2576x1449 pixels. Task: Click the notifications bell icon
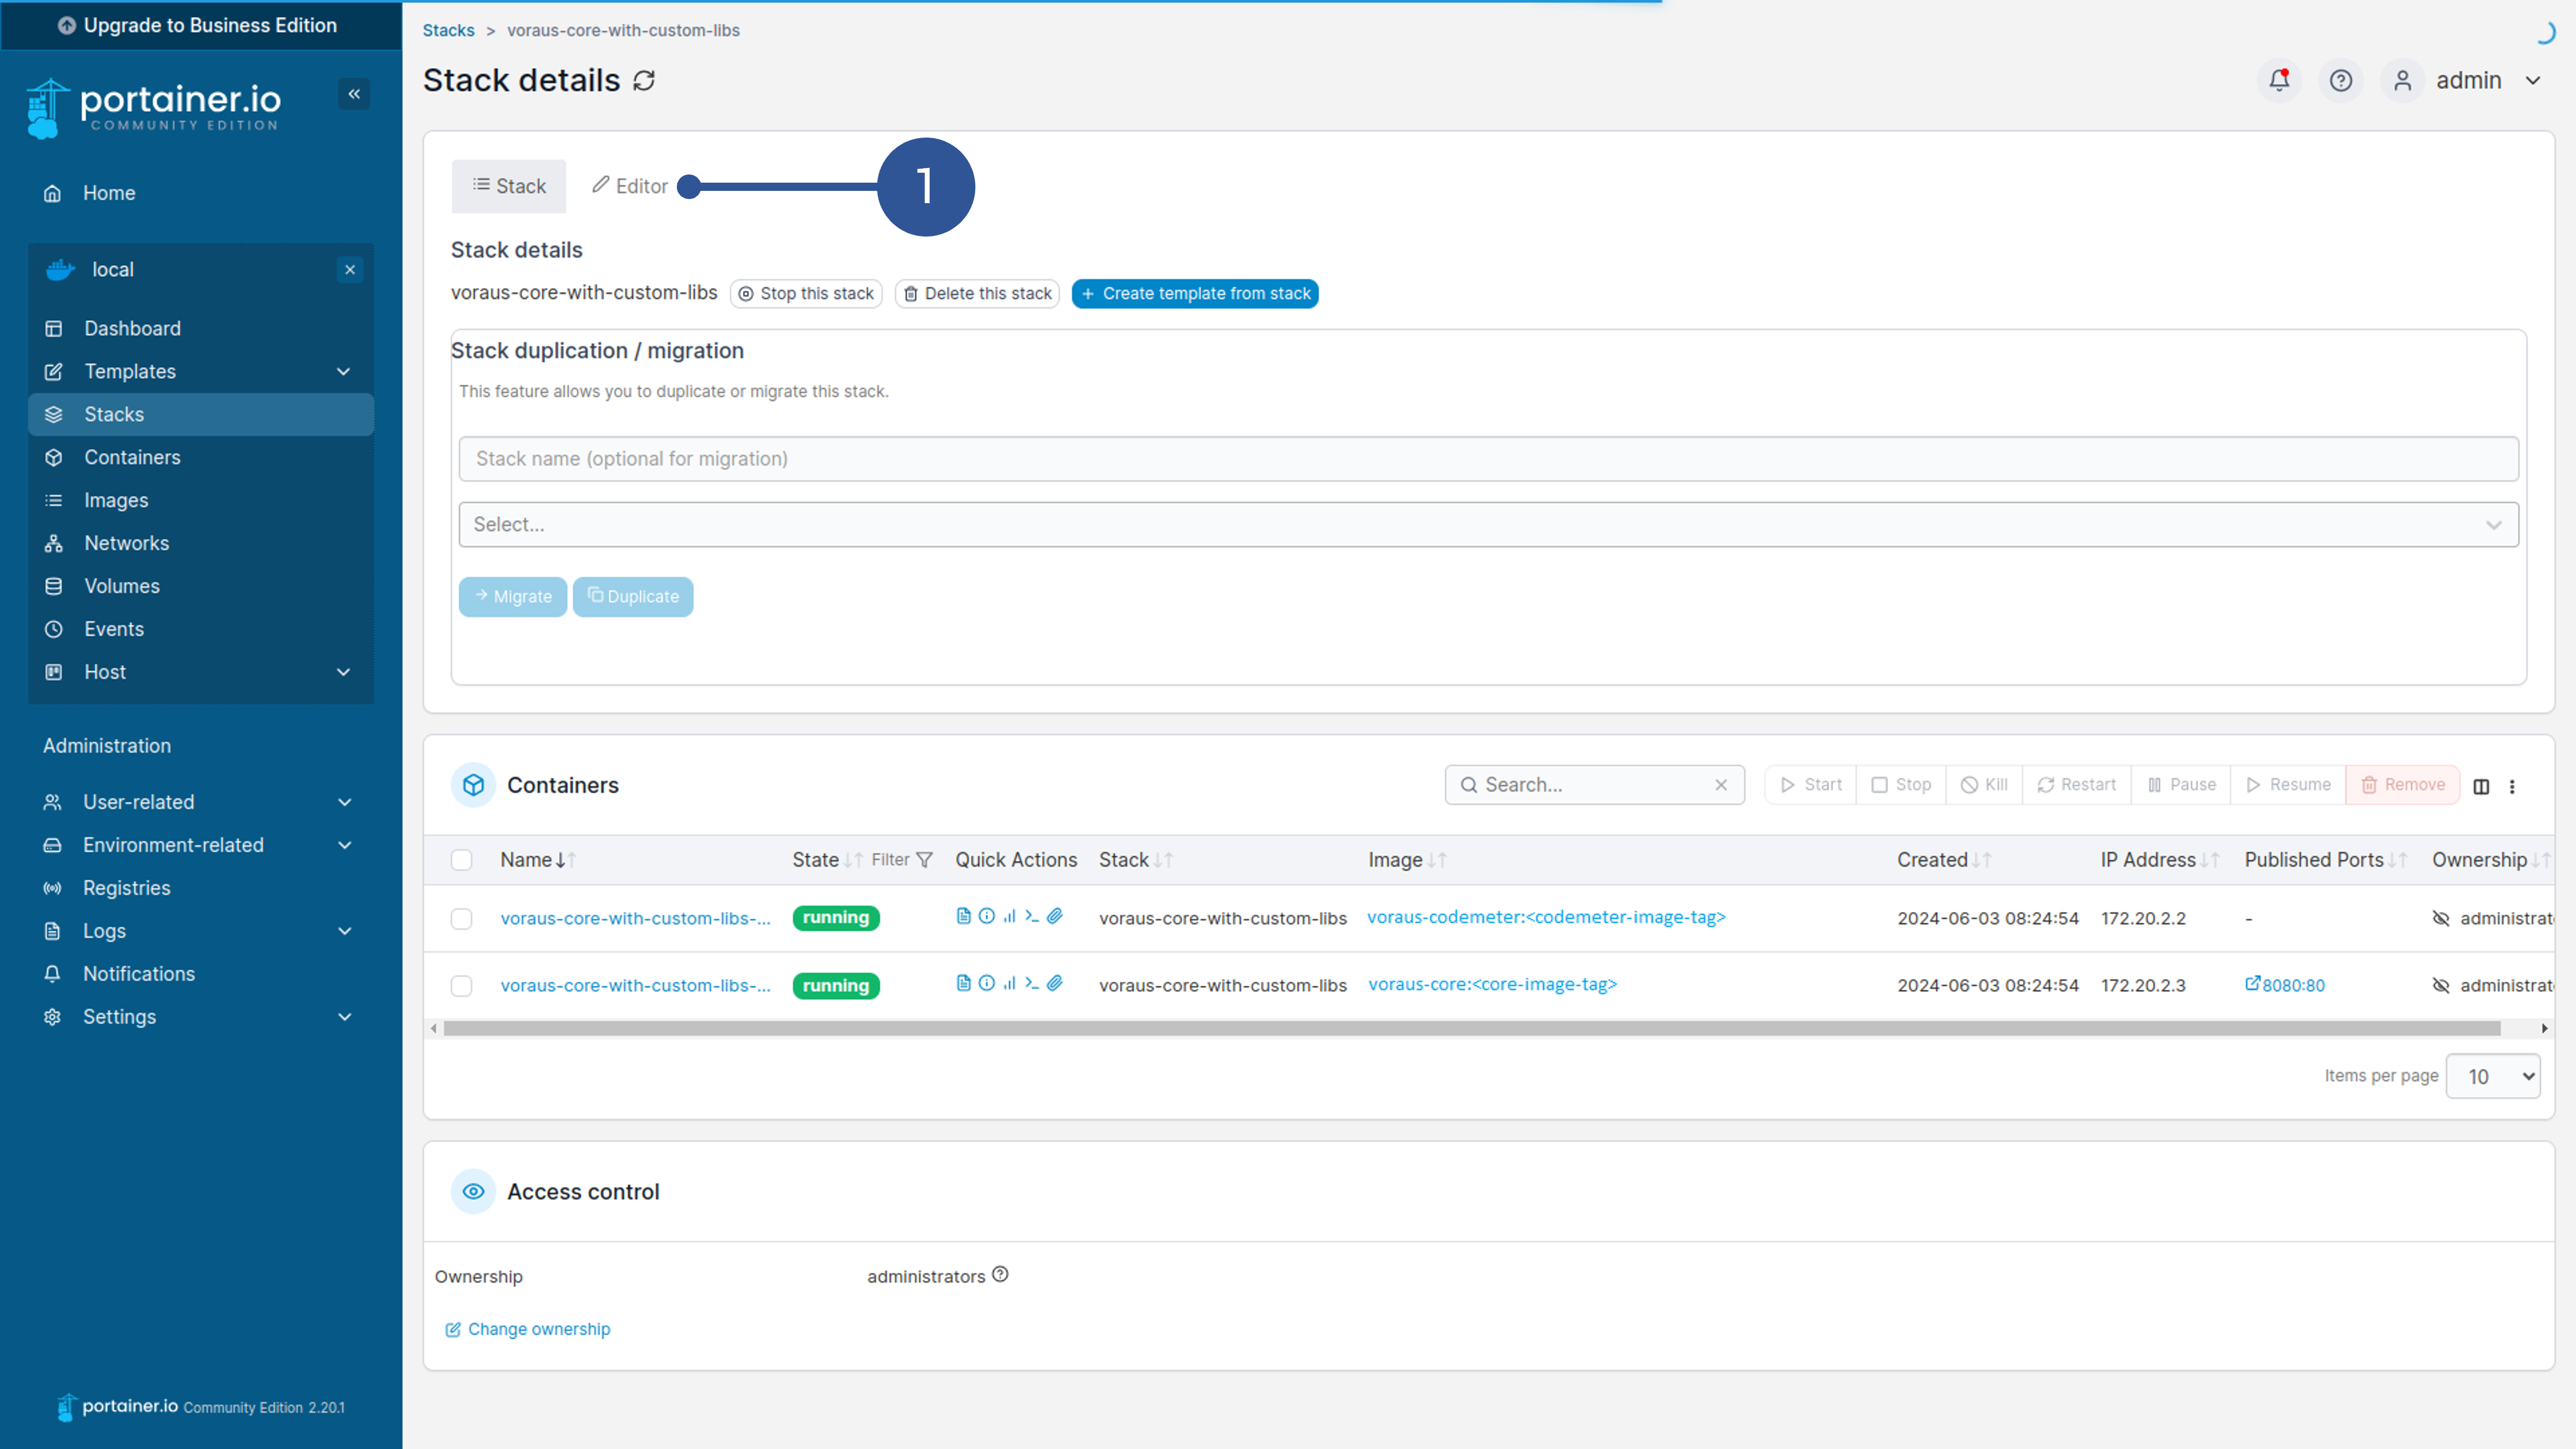2279,80
